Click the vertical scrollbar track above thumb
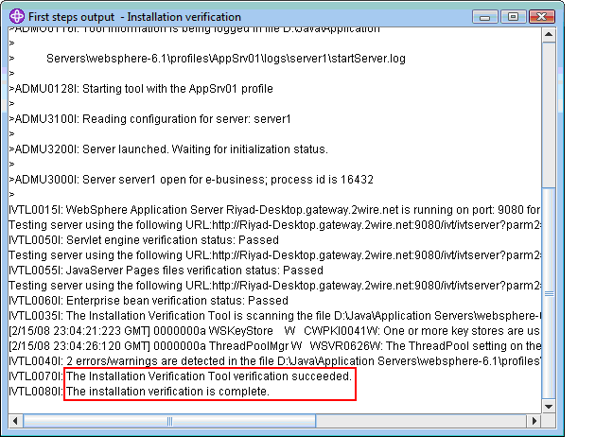 tap(549, 114)
